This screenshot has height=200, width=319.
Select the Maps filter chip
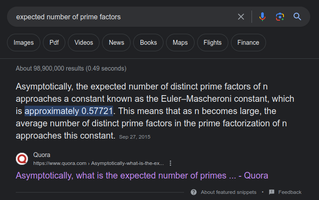tap(180, 43)
